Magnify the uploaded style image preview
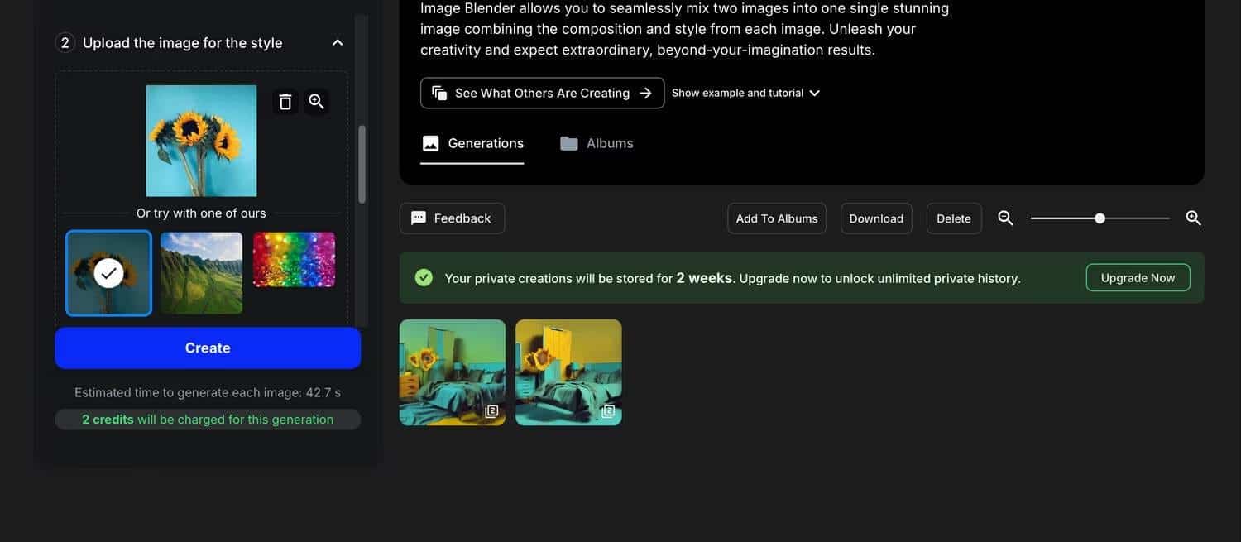Image resolution: width=1241 pixels, height=542 pixels. click(316, 102)
